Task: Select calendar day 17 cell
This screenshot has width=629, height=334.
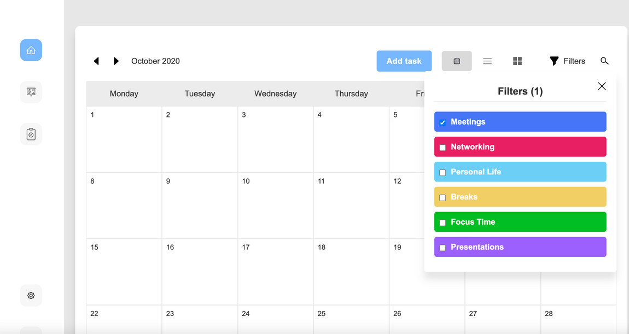Action: 276,272
